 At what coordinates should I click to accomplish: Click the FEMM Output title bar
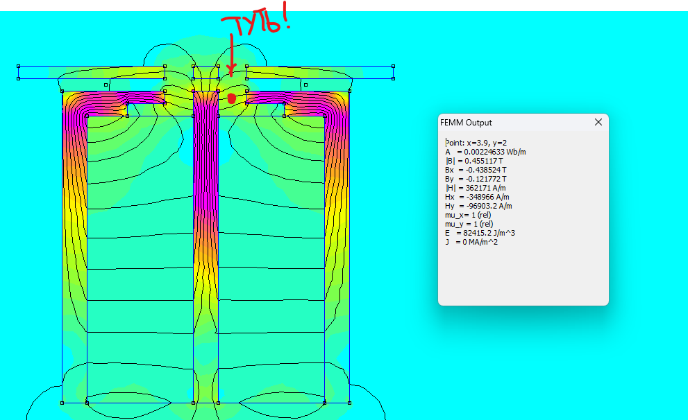pos(523,123)
